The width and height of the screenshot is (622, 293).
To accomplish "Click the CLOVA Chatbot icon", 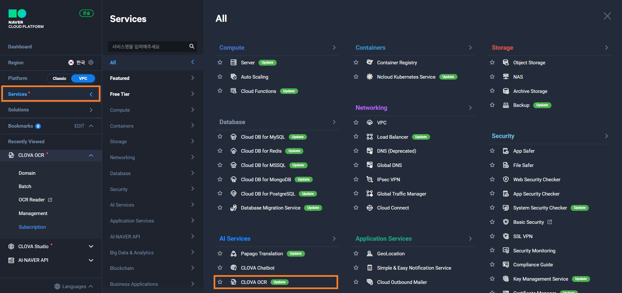I will (x=233, y=268).
